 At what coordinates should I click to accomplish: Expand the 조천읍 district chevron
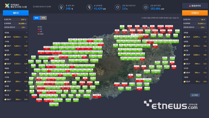point(27,77)
